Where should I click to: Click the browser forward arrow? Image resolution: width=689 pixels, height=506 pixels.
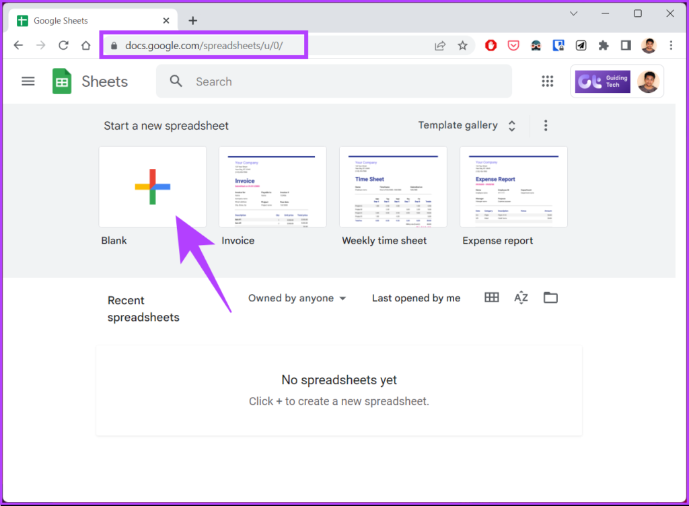tap(40, 45)
